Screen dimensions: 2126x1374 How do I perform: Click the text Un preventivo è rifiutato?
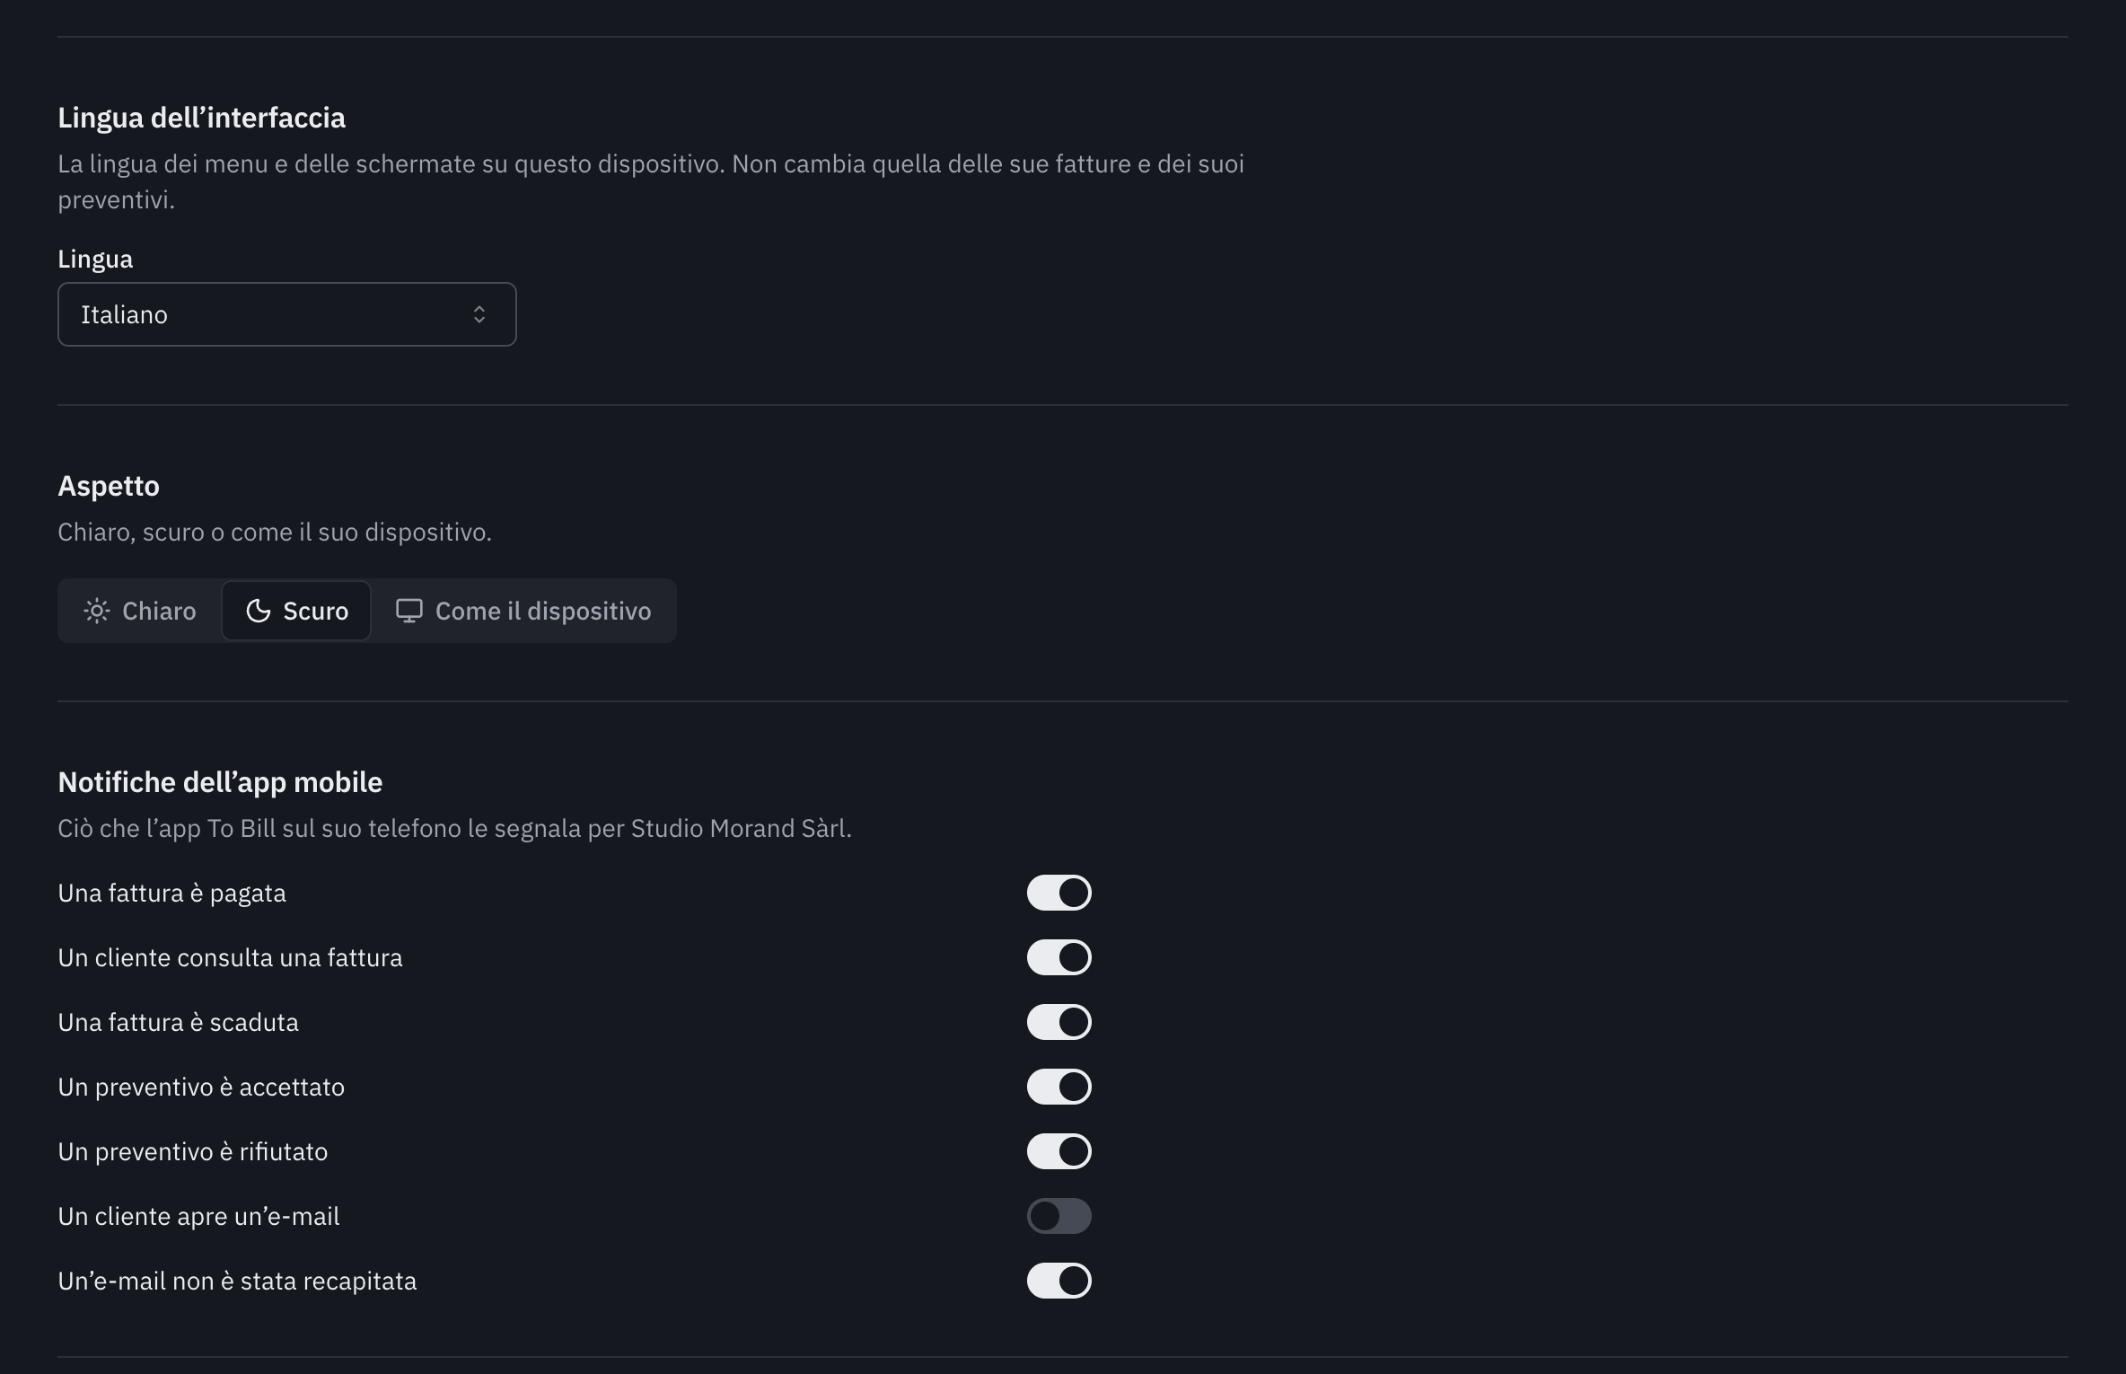[193, 1151]
